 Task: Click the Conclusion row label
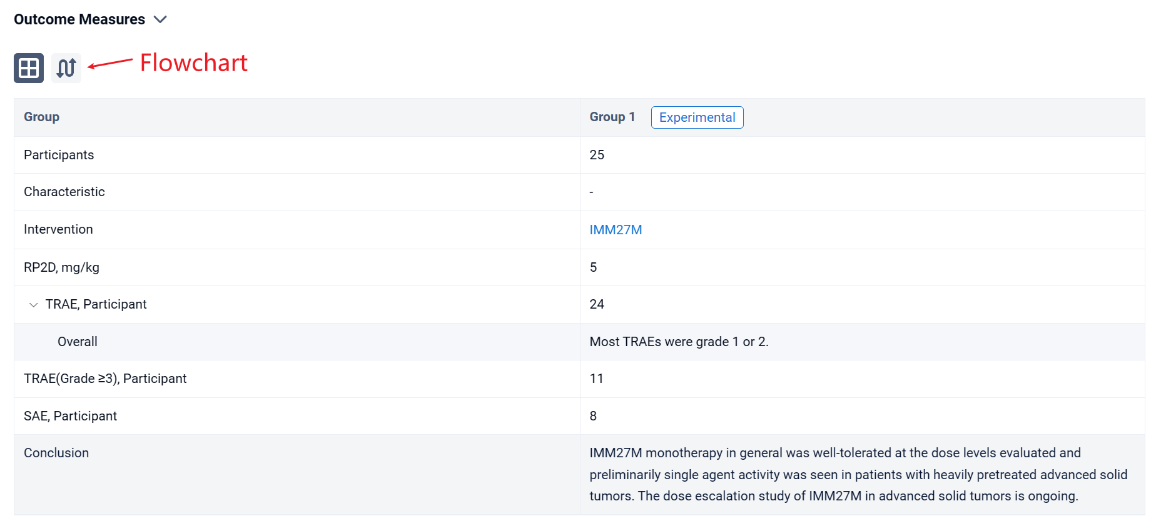click(x=56, y=453)
